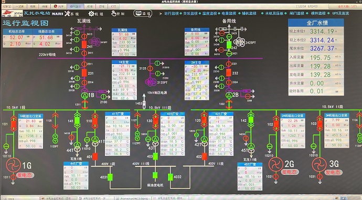Open the 坝上水位1 value 3314.19 field

pos(322,31)
